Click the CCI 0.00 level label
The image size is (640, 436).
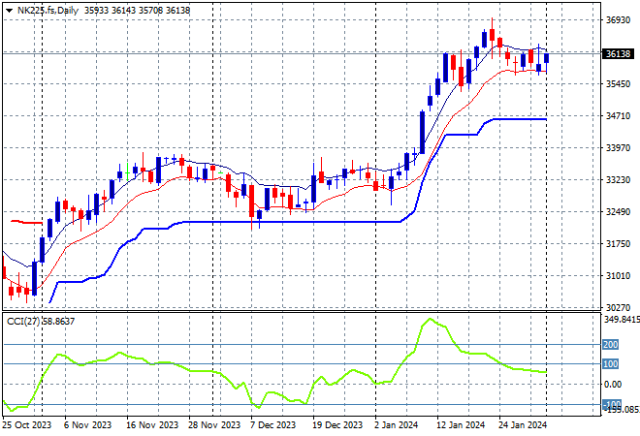point(613,385)
